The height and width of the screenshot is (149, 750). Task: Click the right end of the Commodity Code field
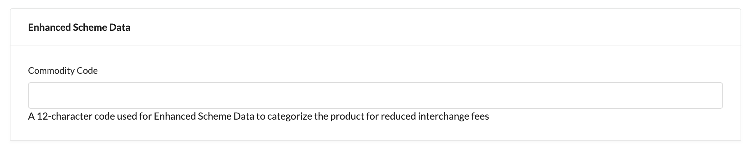(711, 95)
